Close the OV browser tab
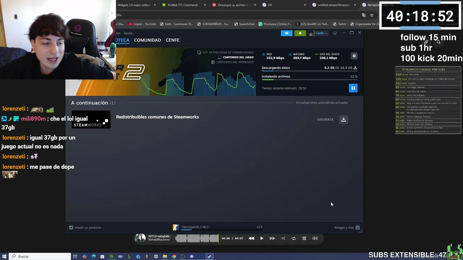Image resolution: width=463 pixels, height=260 pixels. click(x=305, y=5)
